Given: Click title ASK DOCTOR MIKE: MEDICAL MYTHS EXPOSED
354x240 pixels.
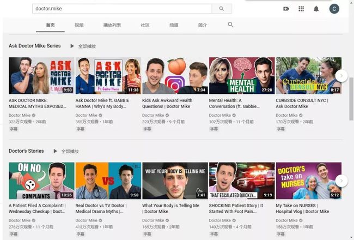Looking at the screenshot, I should [x=38, y=104].
